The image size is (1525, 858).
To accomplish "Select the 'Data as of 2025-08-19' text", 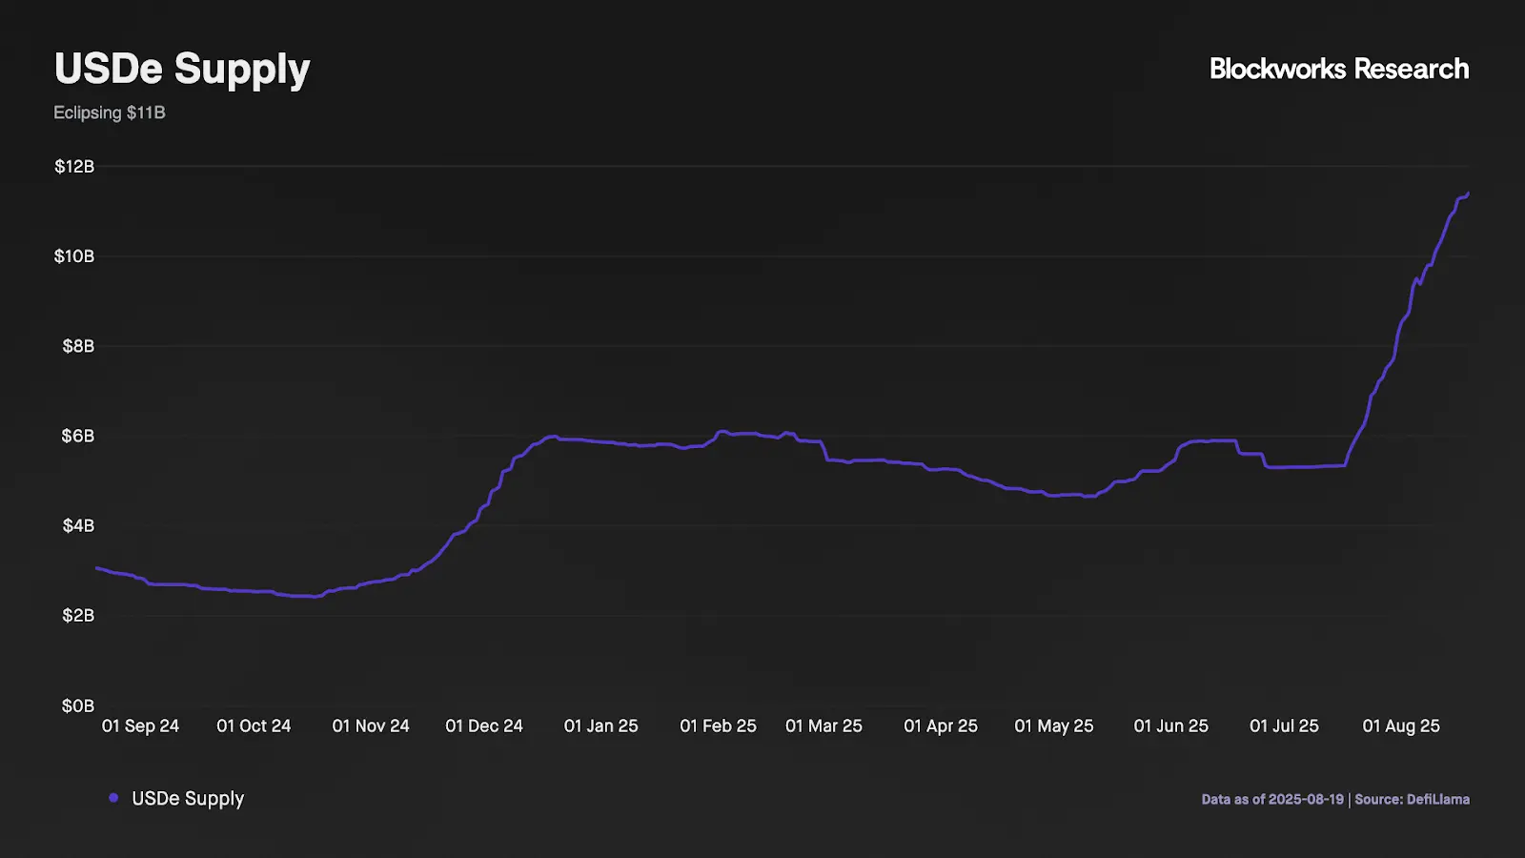I will pyautogui.click(x=1271, y=799).
